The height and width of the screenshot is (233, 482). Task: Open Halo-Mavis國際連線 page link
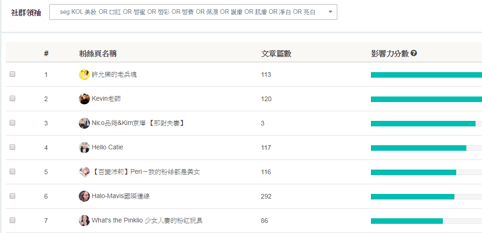[x=121, y=196]
